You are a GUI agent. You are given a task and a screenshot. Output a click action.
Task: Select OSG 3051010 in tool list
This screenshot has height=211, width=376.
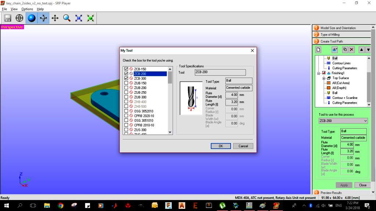144,120
